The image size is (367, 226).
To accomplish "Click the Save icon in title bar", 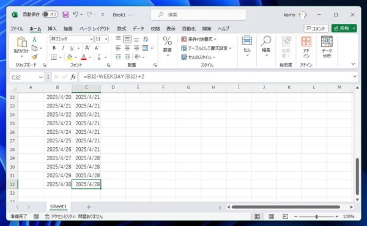I will click(65, 15).
